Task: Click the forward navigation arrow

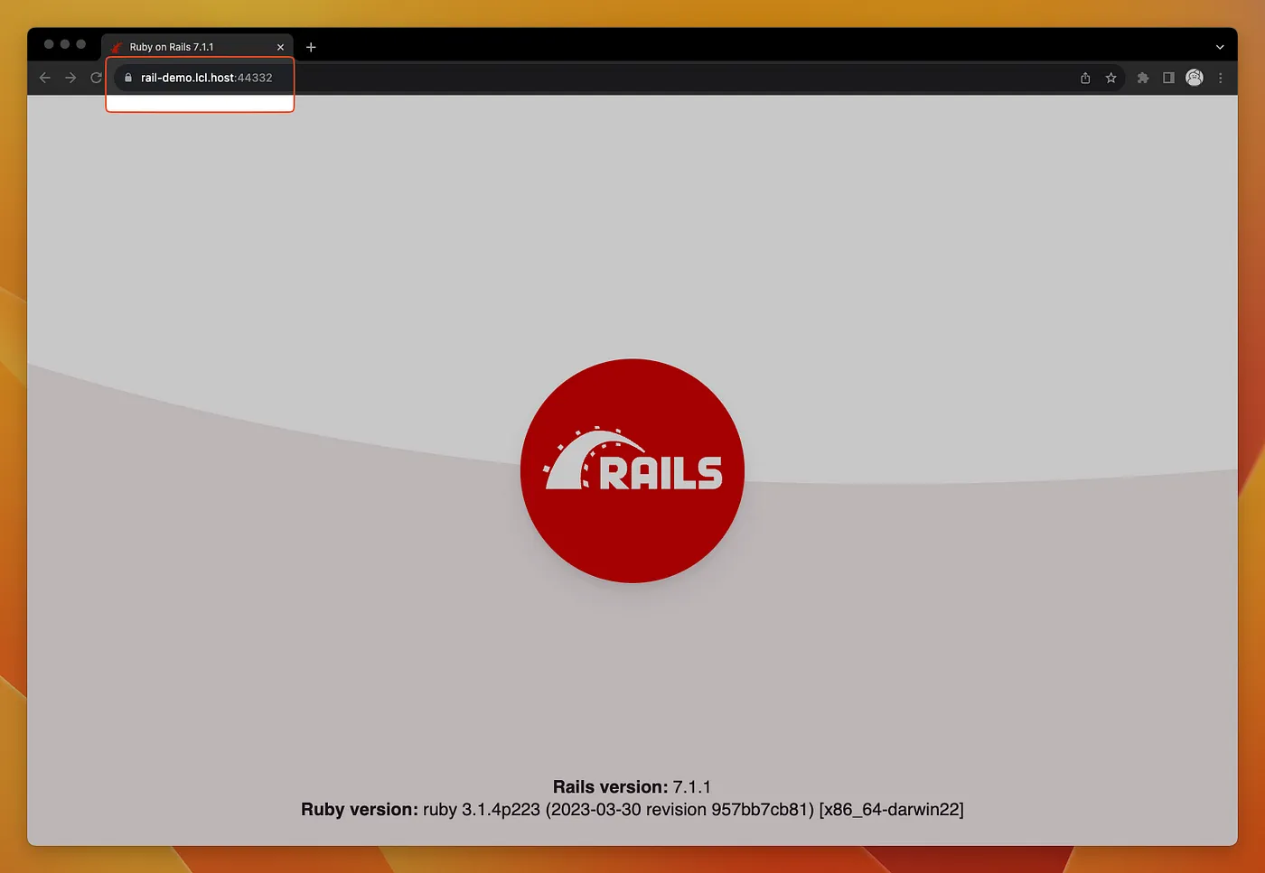Action: pos(70,78)
